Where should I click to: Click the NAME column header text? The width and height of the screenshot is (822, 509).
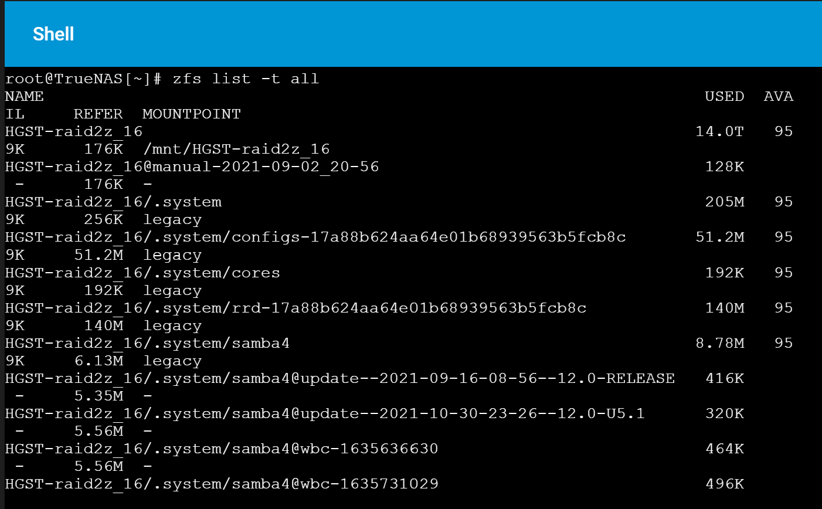[x=25, y=96]
